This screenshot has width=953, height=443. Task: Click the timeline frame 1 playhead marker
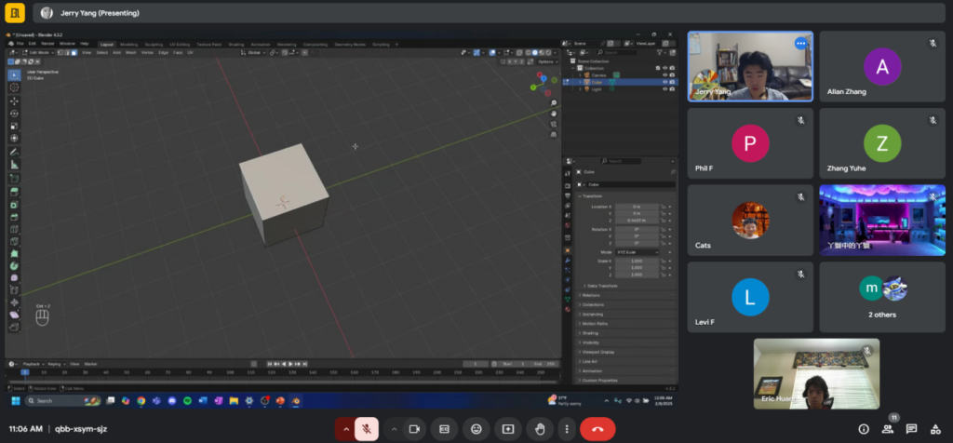coord(25,372)
